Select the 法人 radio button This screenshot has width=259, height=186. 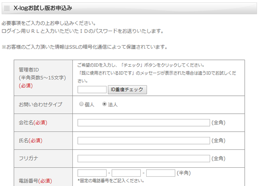point(104,104)
